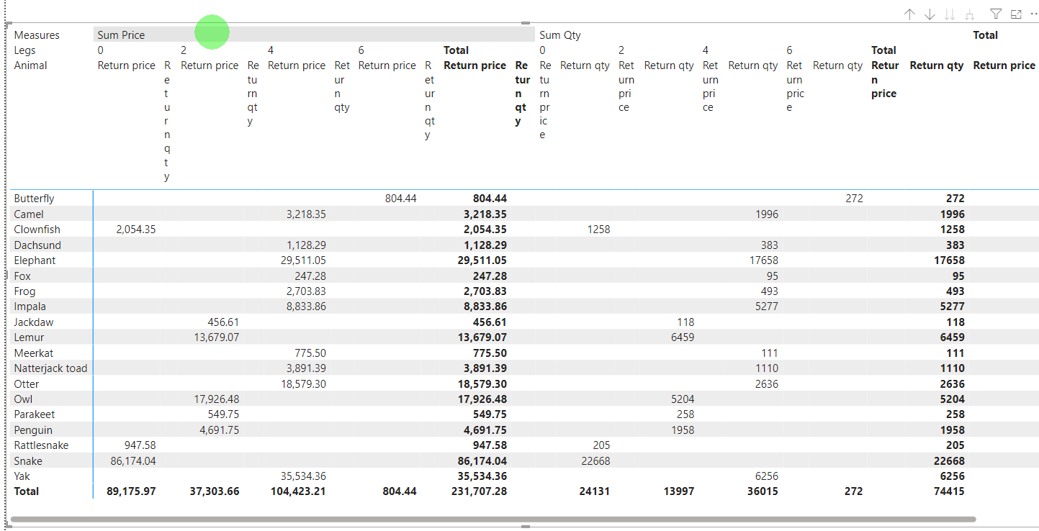1039x531 pixels.
Task: Go to next level with double arrows
Action: coord(950,14)
